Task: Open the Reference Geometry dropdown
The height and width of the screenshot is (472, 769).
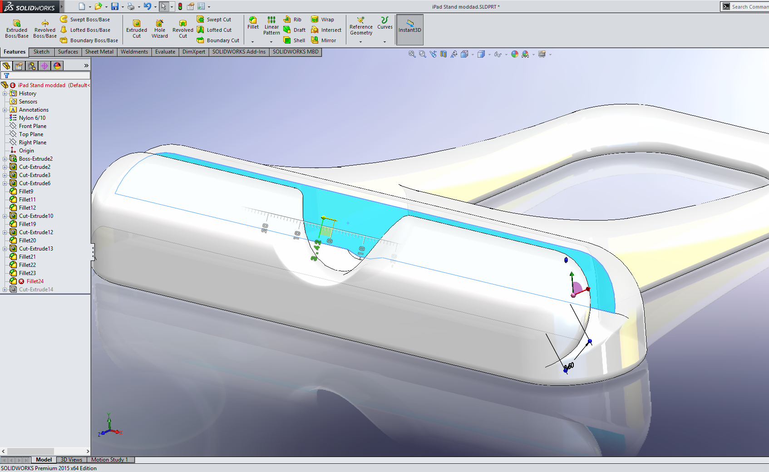Action: tap(361, 42)
